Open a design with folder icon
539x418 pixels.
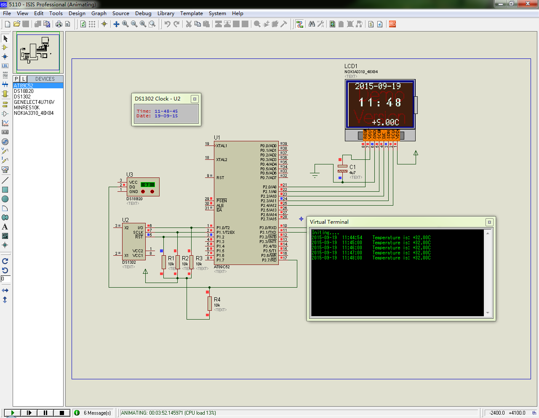tap(17, 24)
